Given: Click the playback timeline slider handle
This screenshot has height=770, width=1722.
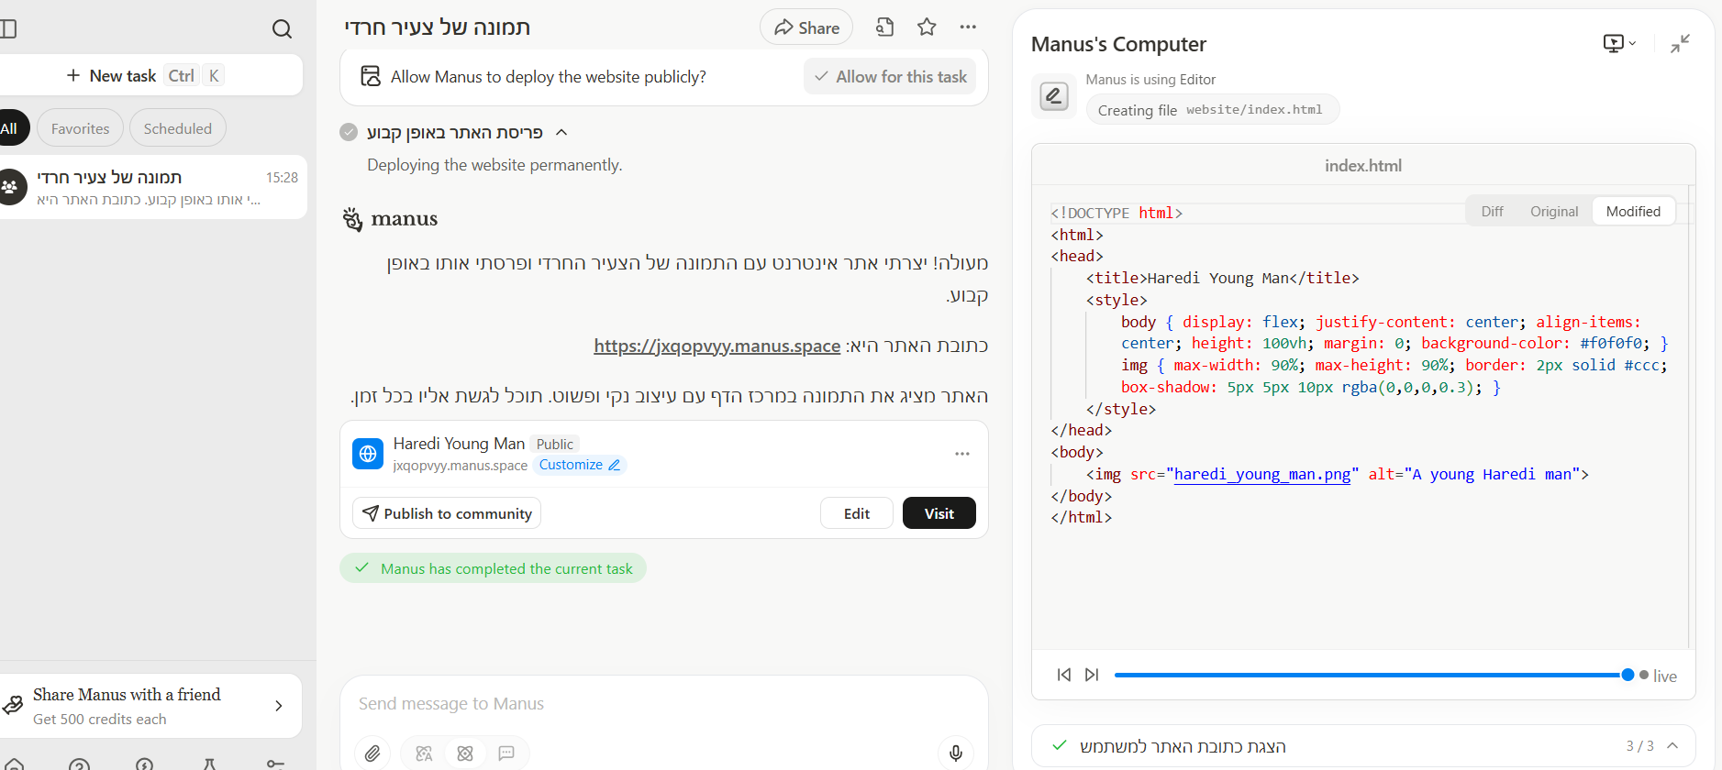Looking at the screenshot, I should pyautogui.click(x=1628, y=676).
